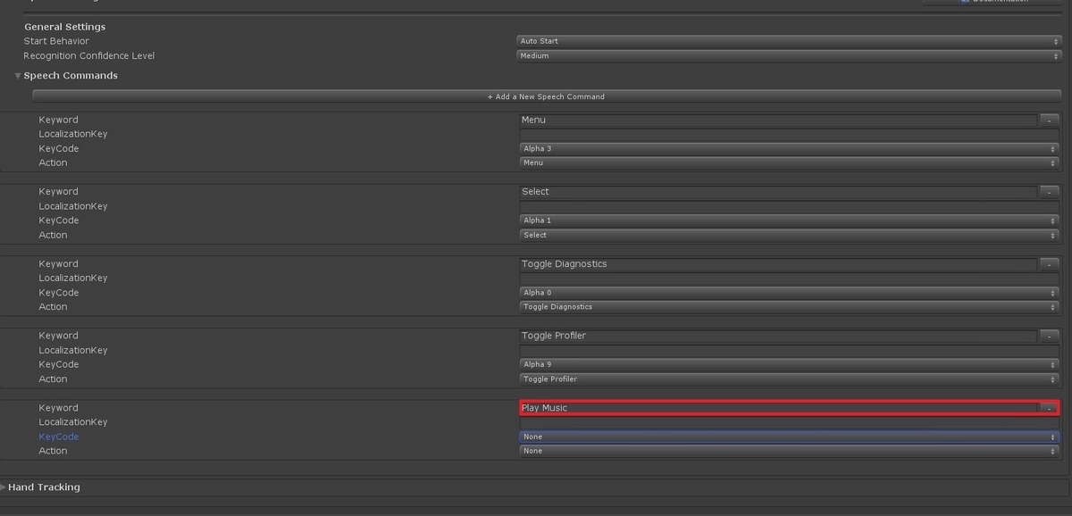
Task: Open the Alpha 3 KeyCode dropdown
Action: pos(789,148)
